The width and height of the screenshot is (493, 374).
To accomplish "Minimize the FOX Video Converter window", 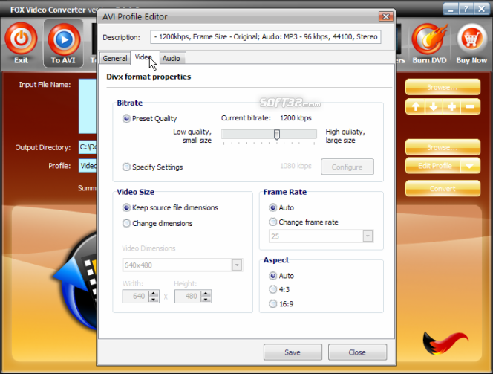I will (451, 9).
